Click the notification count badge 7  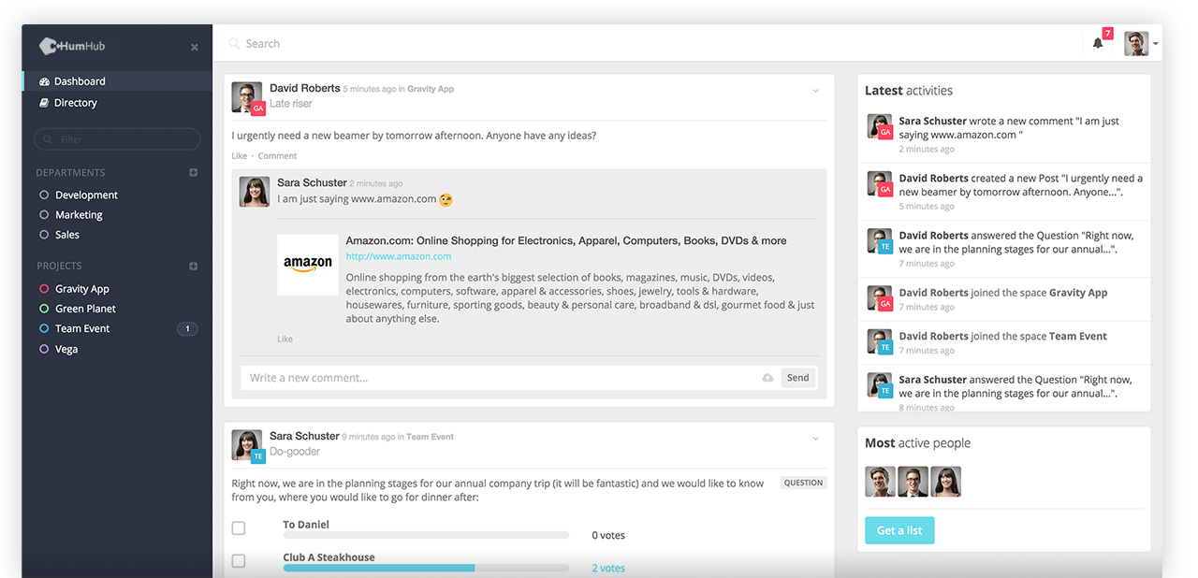click(x=1108, y=34)
